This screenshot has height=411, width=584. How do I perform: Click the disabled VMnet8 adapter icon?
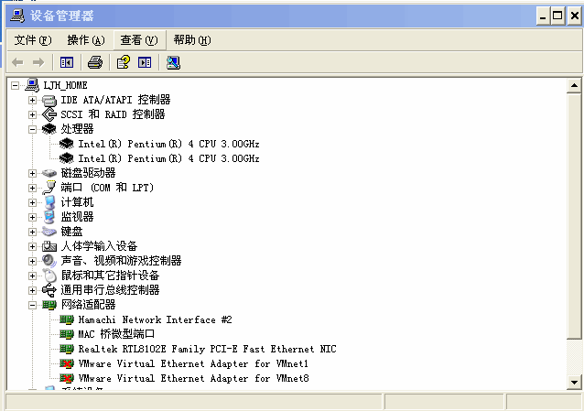pyautogui.click(x=67, y=378)
